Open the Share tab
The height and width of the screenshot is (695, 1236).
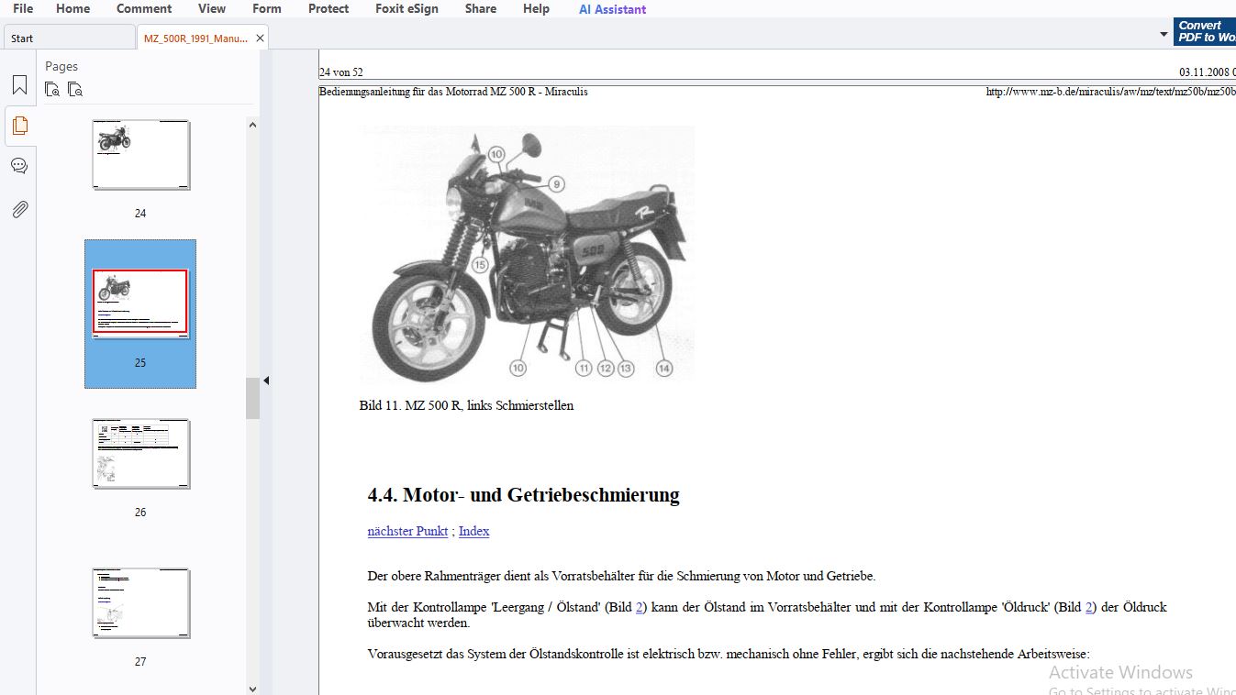coord(481,9)
